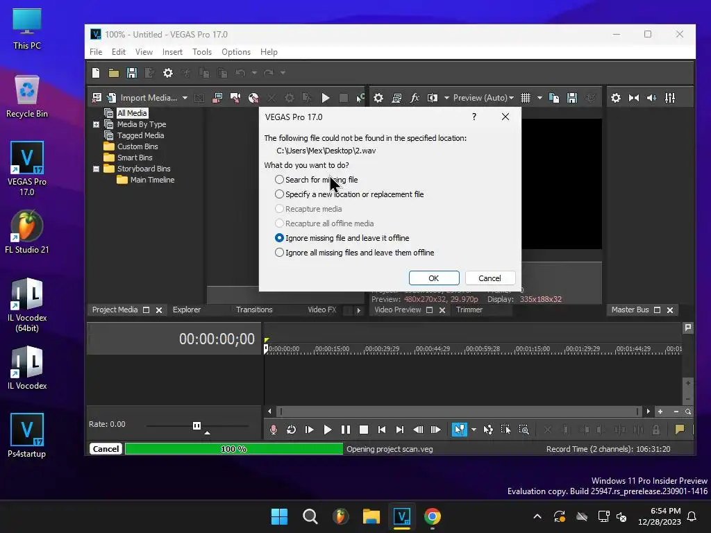Open the View menu
Screen dimensions: 711x533
point(144,51)
